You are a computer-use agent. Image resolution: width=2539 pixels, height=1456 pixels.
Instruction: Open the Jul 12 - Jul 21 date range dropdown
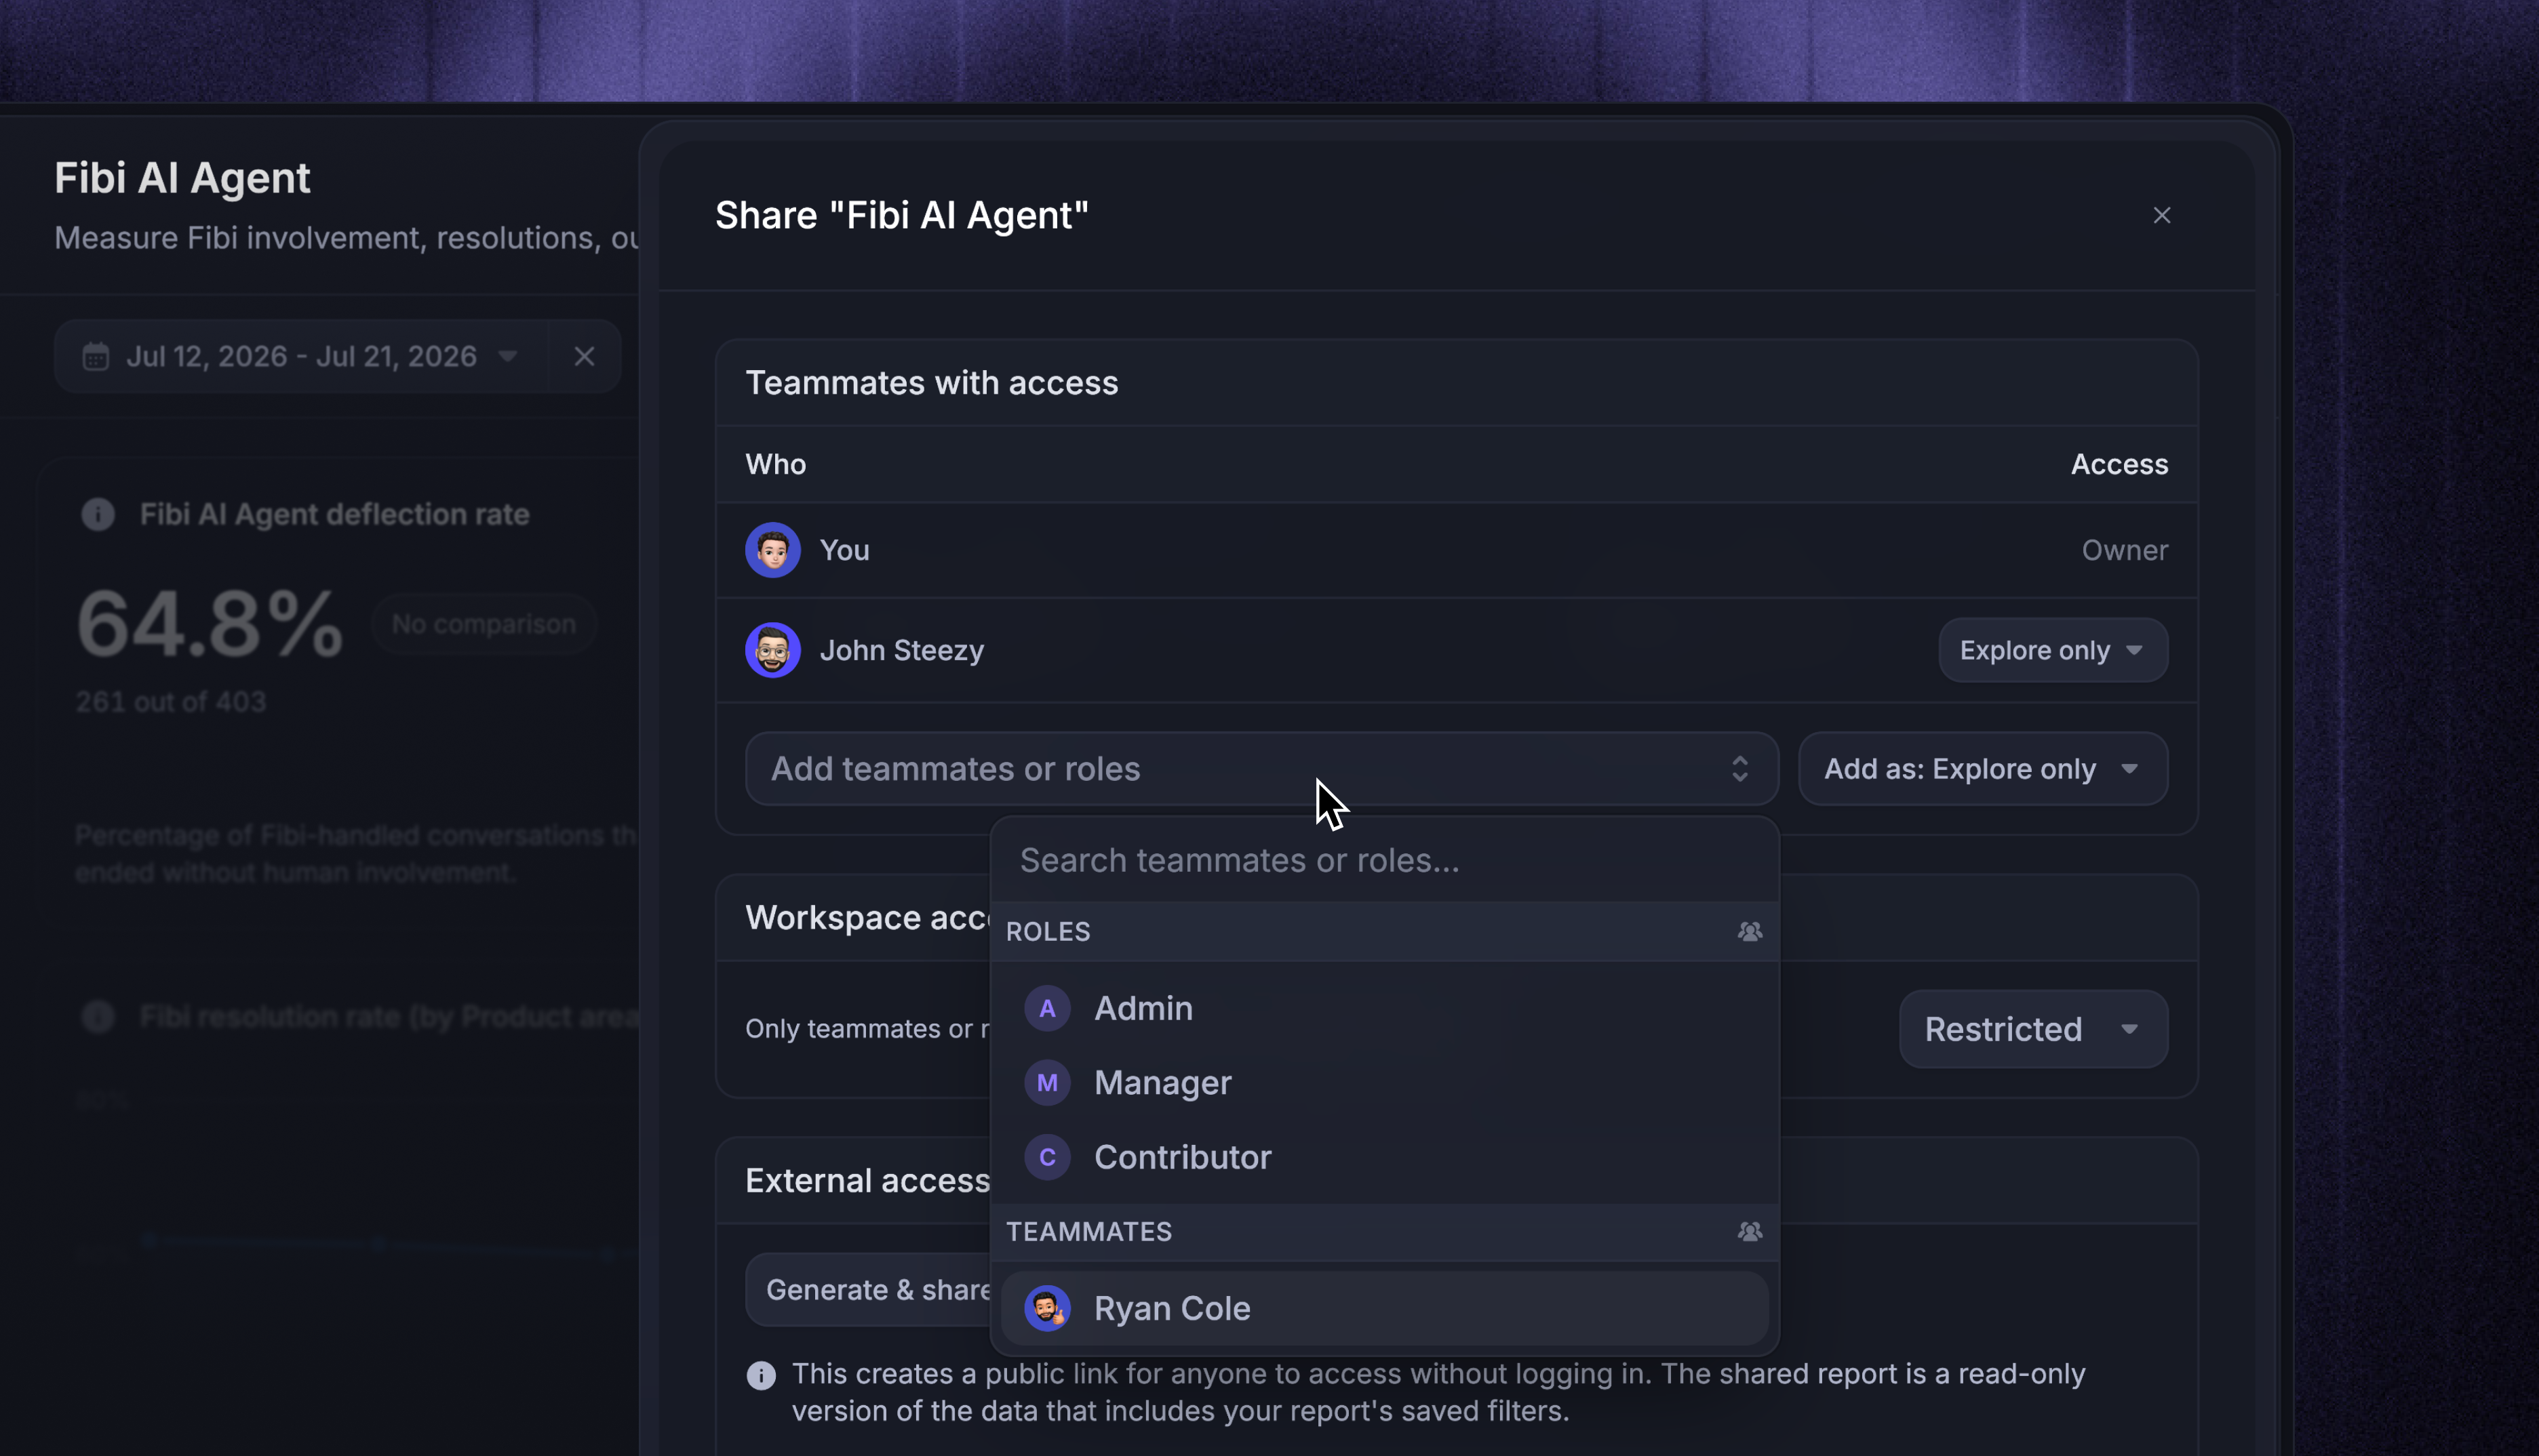pyautogui.click(x=301, y=357)
